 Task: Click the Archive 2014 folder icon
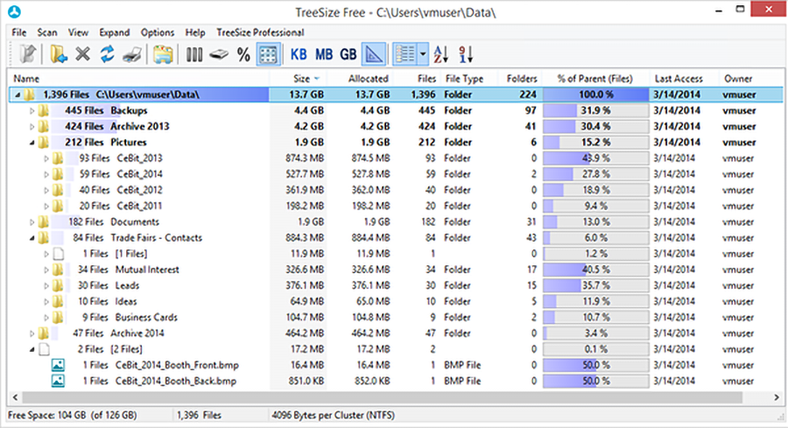coord(44,333)
